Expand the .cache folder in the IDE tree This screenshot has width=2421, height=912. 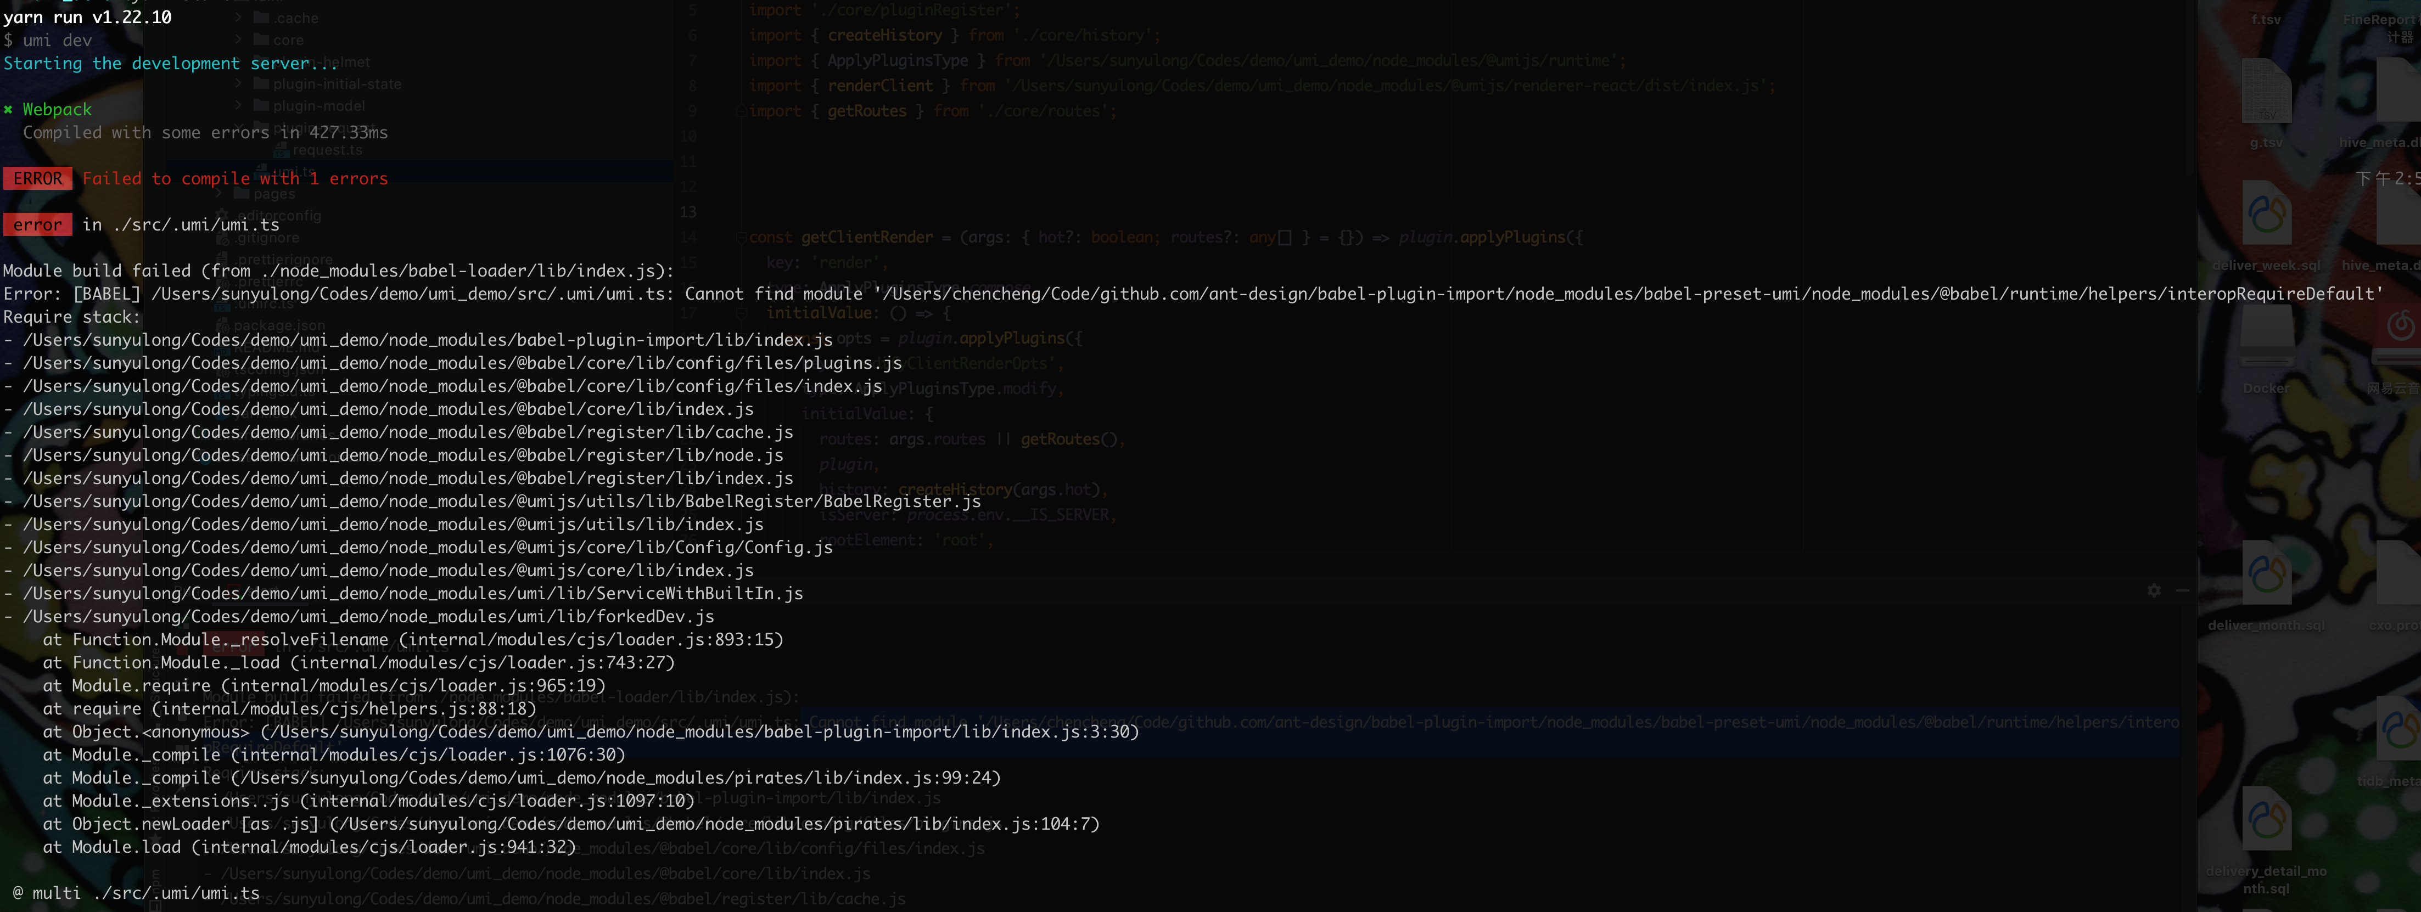click(x=239, y=18)
